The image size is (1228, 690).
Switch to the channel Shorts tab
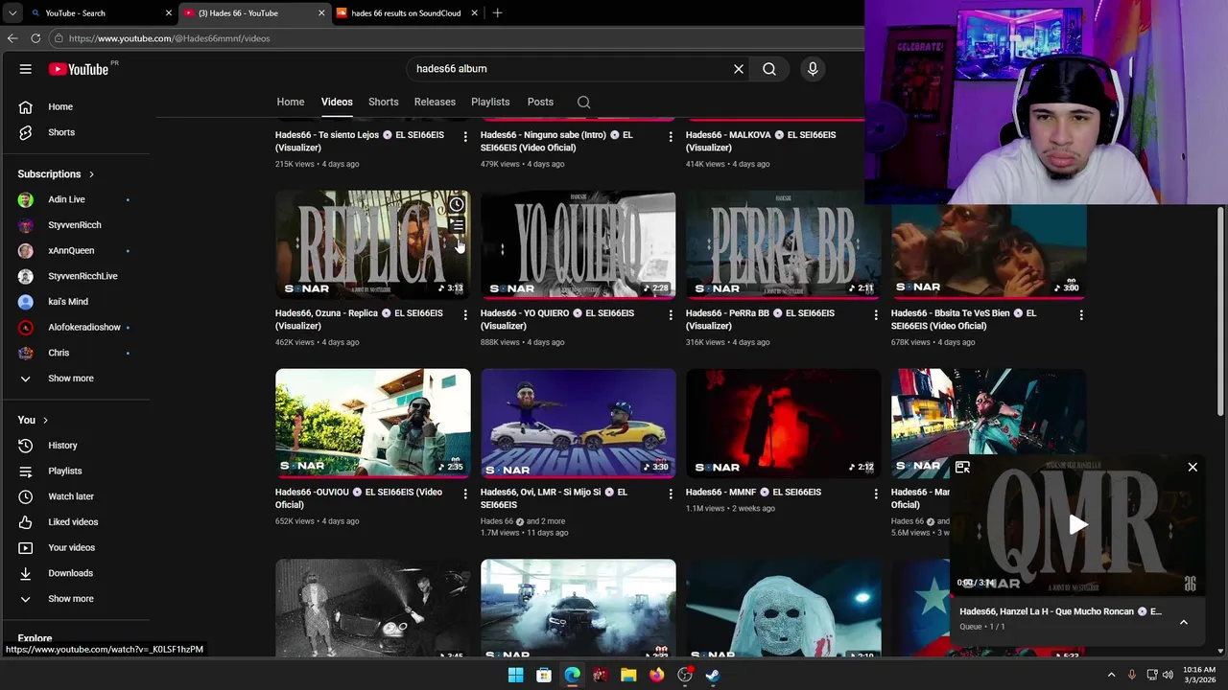tap(383, 102)
